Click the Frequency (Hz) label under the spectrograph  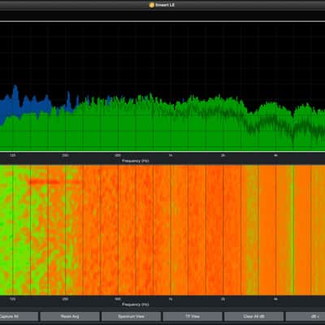[x=136, y=305]
